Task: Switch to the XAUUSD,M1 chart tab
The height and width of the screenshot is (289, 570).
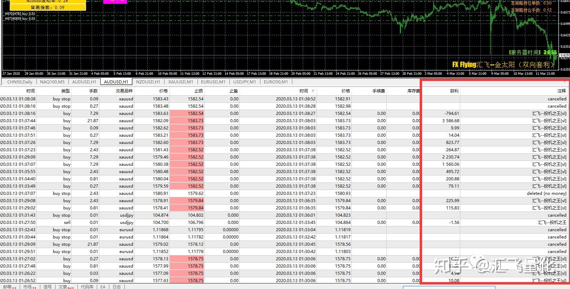Action: pyautogui.click(x=181, y=82)
